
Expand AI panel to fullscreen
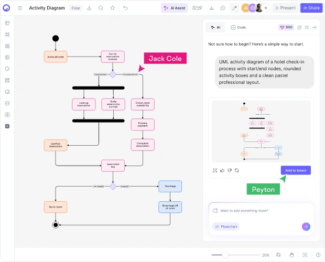tap(307, 27)
